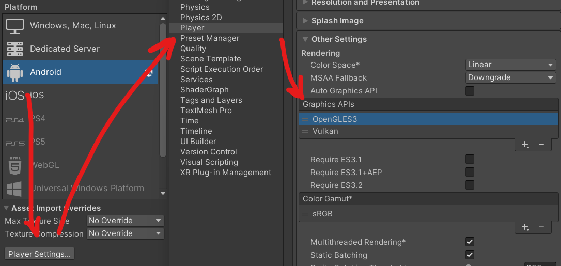This screenshot has height=266, width=561.
Task: Expand the Splash Image section
Action: [305, 21]
